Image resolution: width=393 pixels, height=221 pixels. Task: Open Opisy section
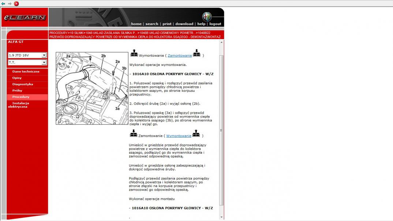[17, 78]
